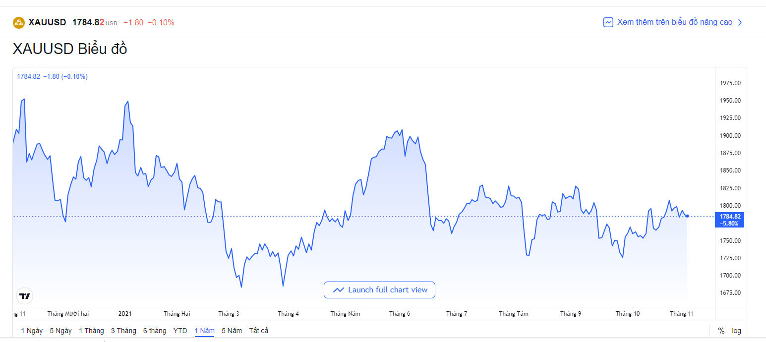Expand the advanced chart chevron arrow
This screenshot has height=342, width=766.
point(740,22)
